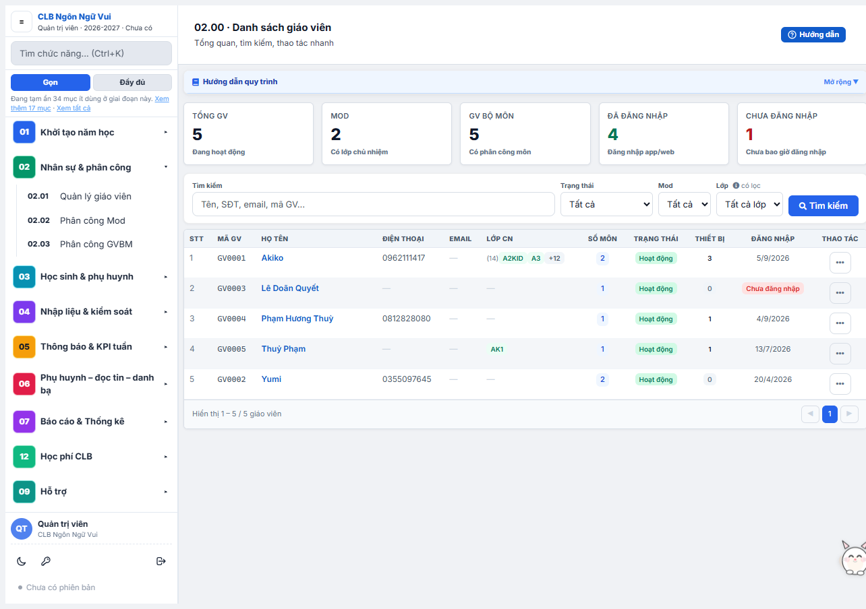
Task: Click the Tên, SĐT, email search field
Action: (373, 204)
